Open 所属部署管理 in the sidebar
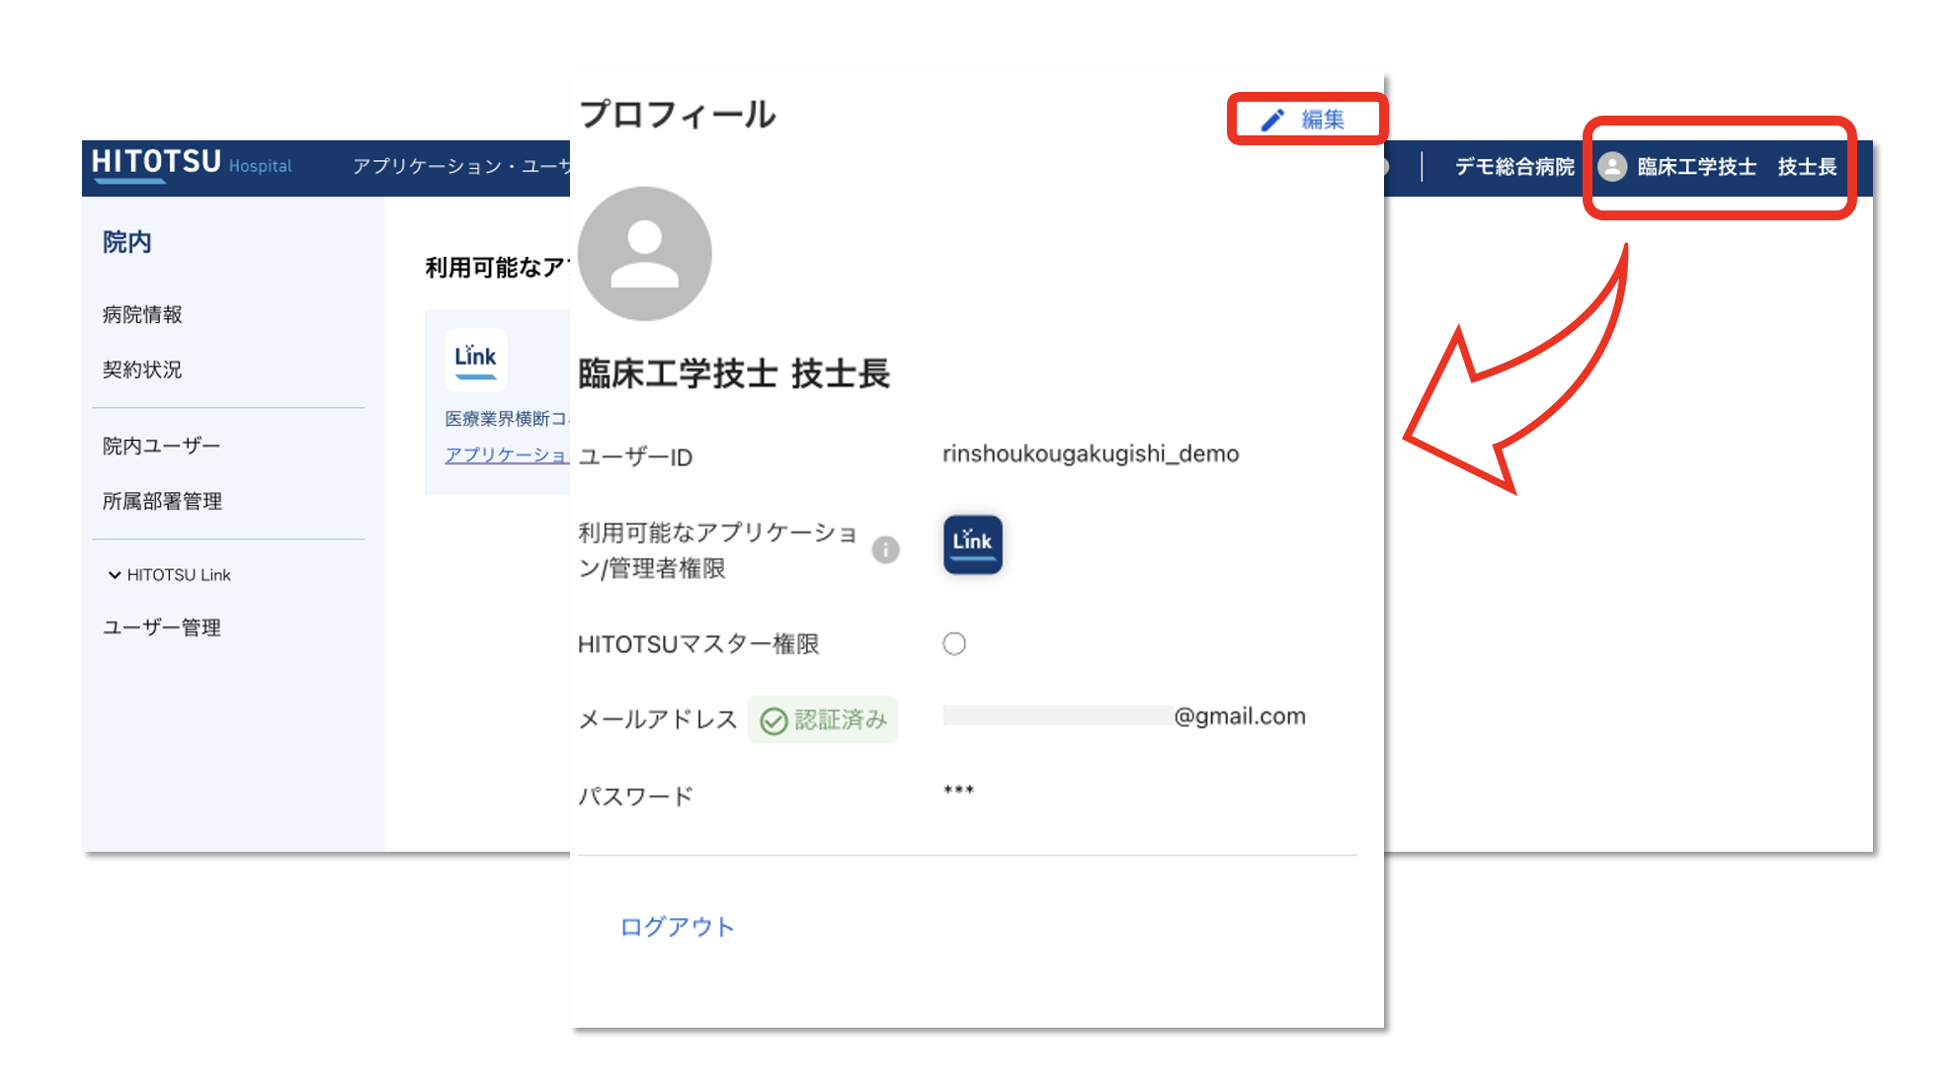Image resolution: width=1956 pixels, height=1083 pixels. click(162, 501)
